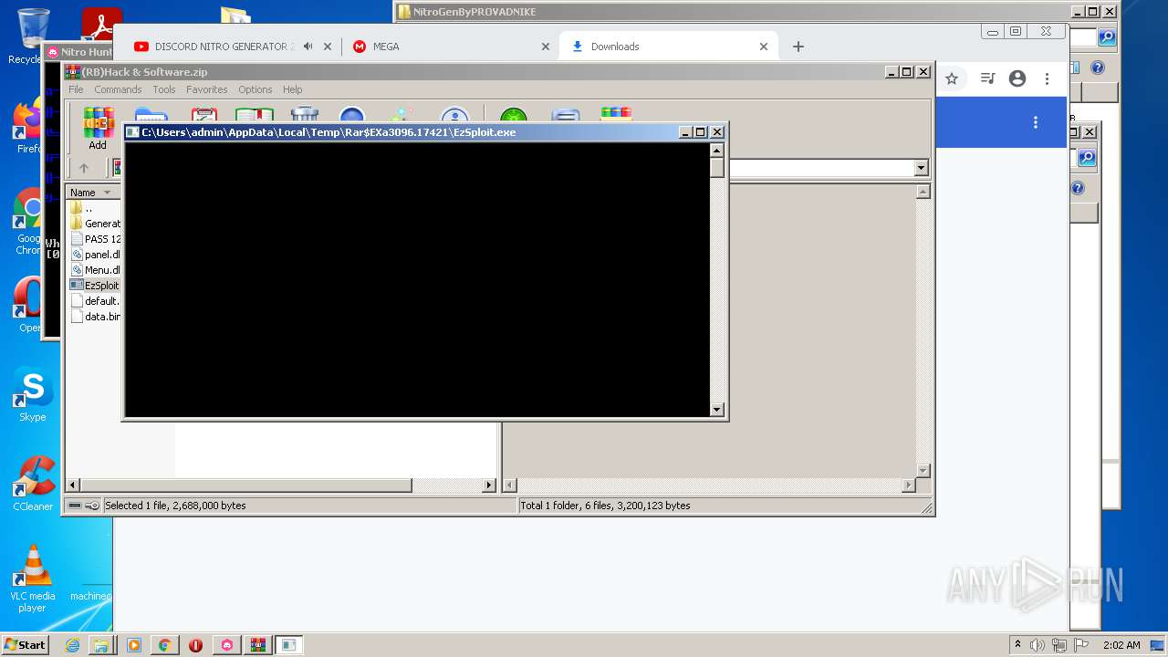Click WinRAR Info icon
Image resolution: width=1168 pixels, height=657 pixels.
pyautogui.click(x=454, y=116)
